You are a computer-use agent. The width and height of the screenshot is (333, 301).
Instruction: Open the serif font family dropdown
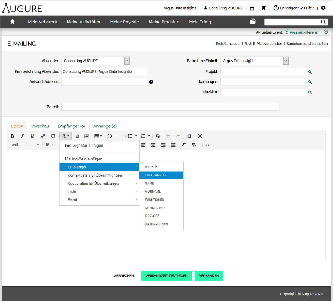[x=24, y=145]
